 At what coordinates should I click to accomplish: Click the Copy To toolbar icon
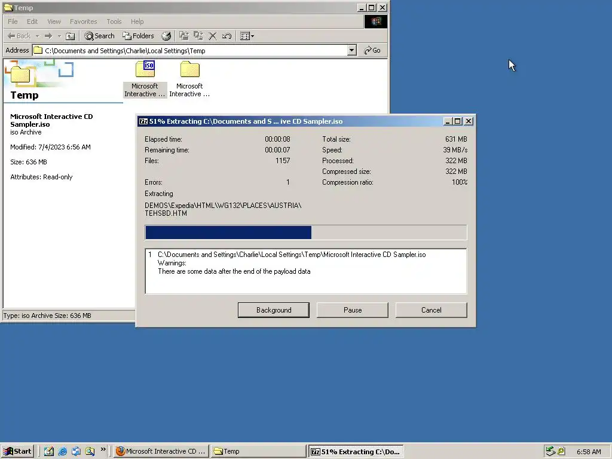tap(198, 36)
